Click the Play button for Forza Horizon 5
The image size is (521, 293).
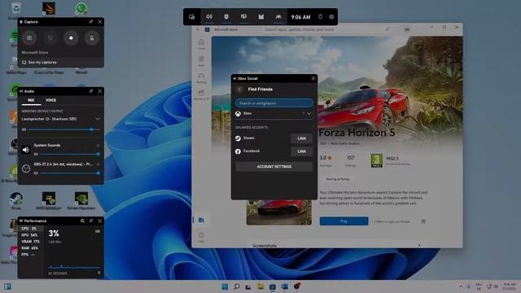(x=344, y=221)
